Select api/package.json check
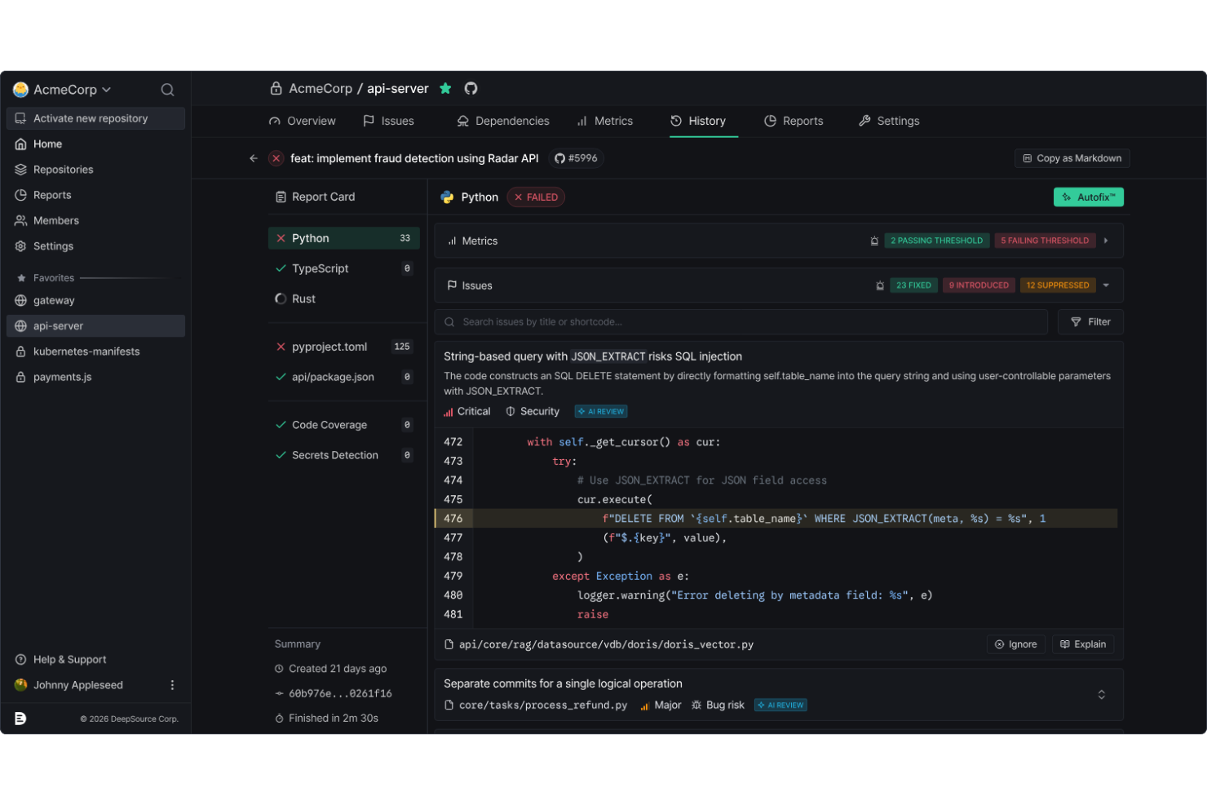This screenshot has height=805, width=1207. 343,377
